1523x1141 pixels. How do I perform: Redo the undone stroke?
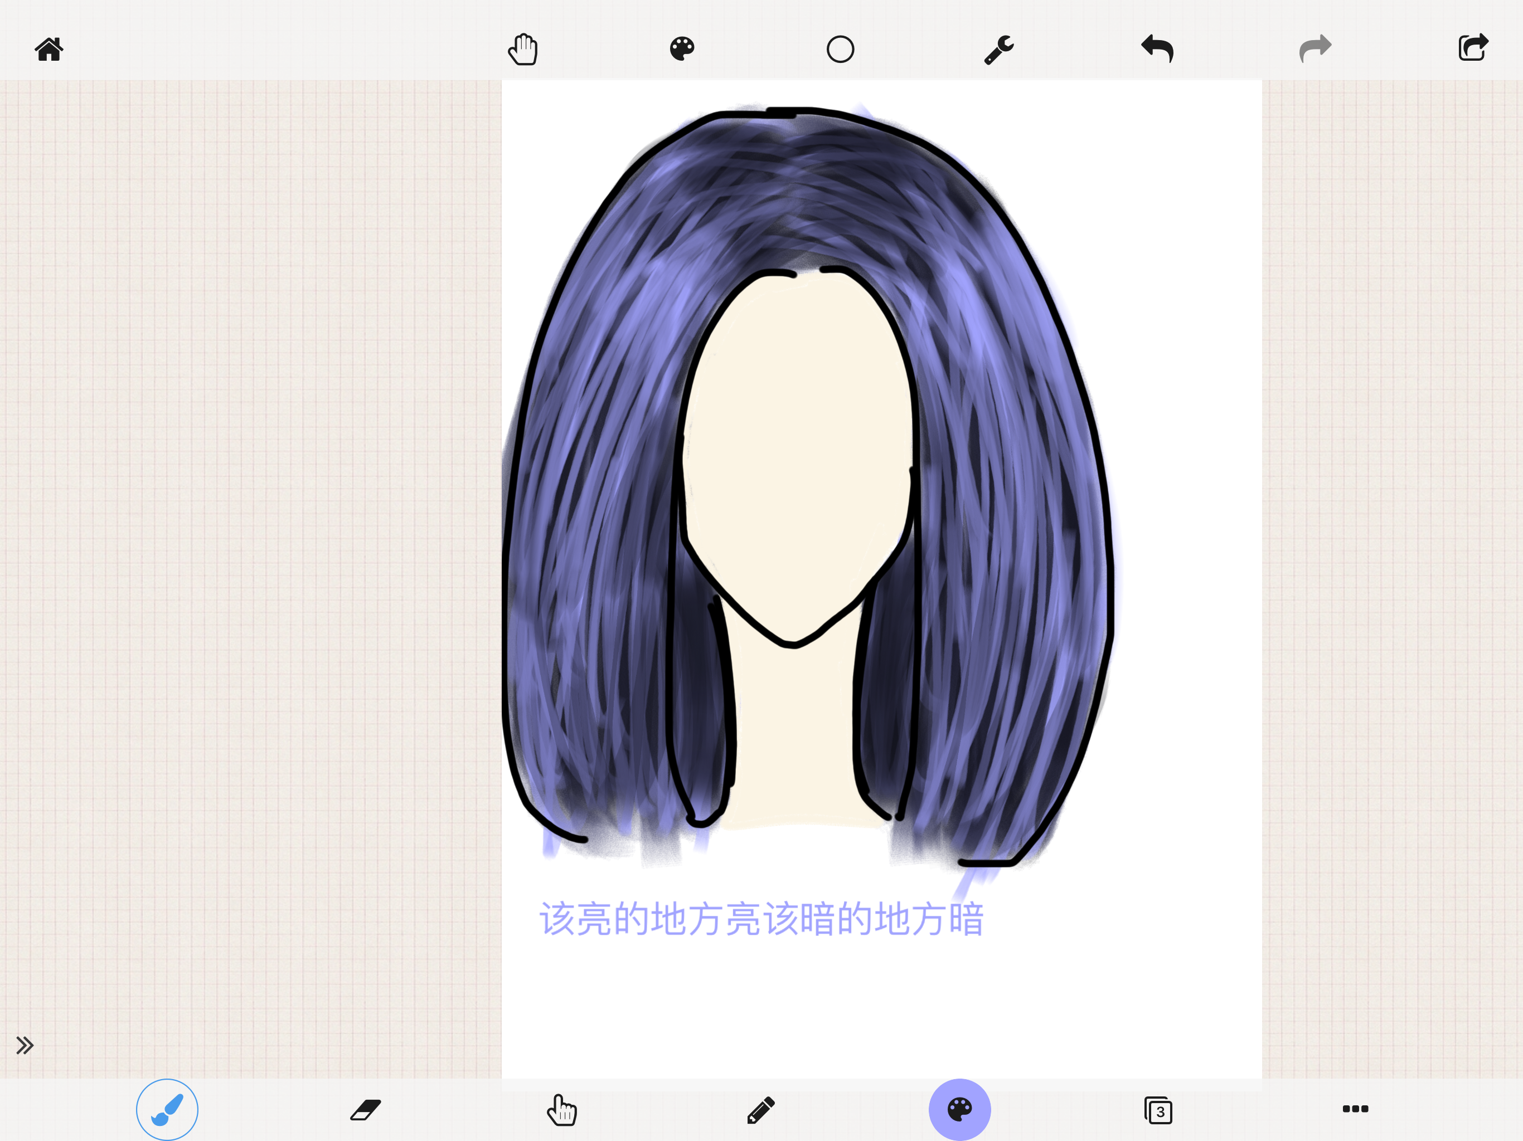(1315, 49)
